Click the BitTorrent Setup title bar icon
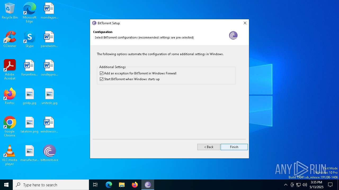 (x=94, y=23)
